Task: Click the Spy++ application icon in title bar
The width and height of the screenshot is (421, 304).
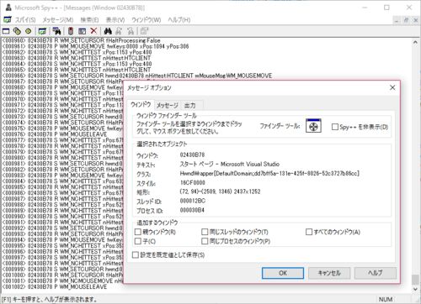Action: click(x=8, y=8)
